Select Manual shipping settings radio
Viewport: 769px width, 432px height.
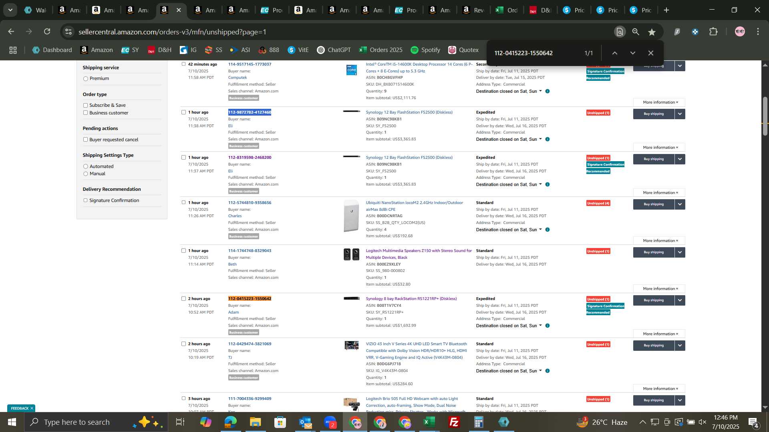85,174
